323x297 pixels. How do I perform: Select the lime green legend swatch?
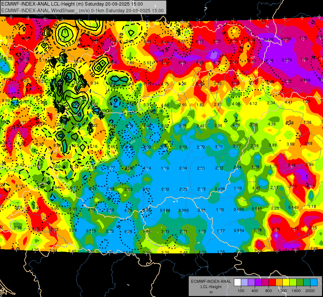[x=293, y=282]
